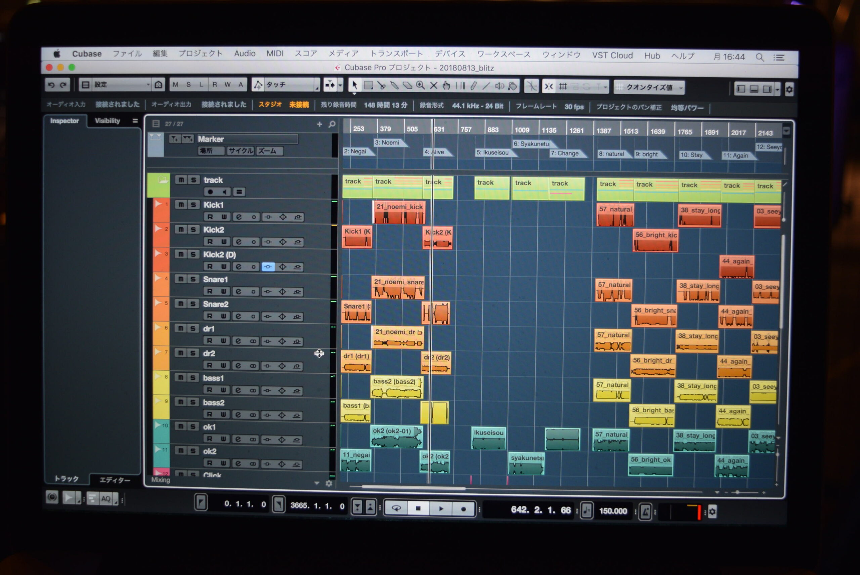Select the Mute X tool
The image size is (860, 575).
click(434, 86)
